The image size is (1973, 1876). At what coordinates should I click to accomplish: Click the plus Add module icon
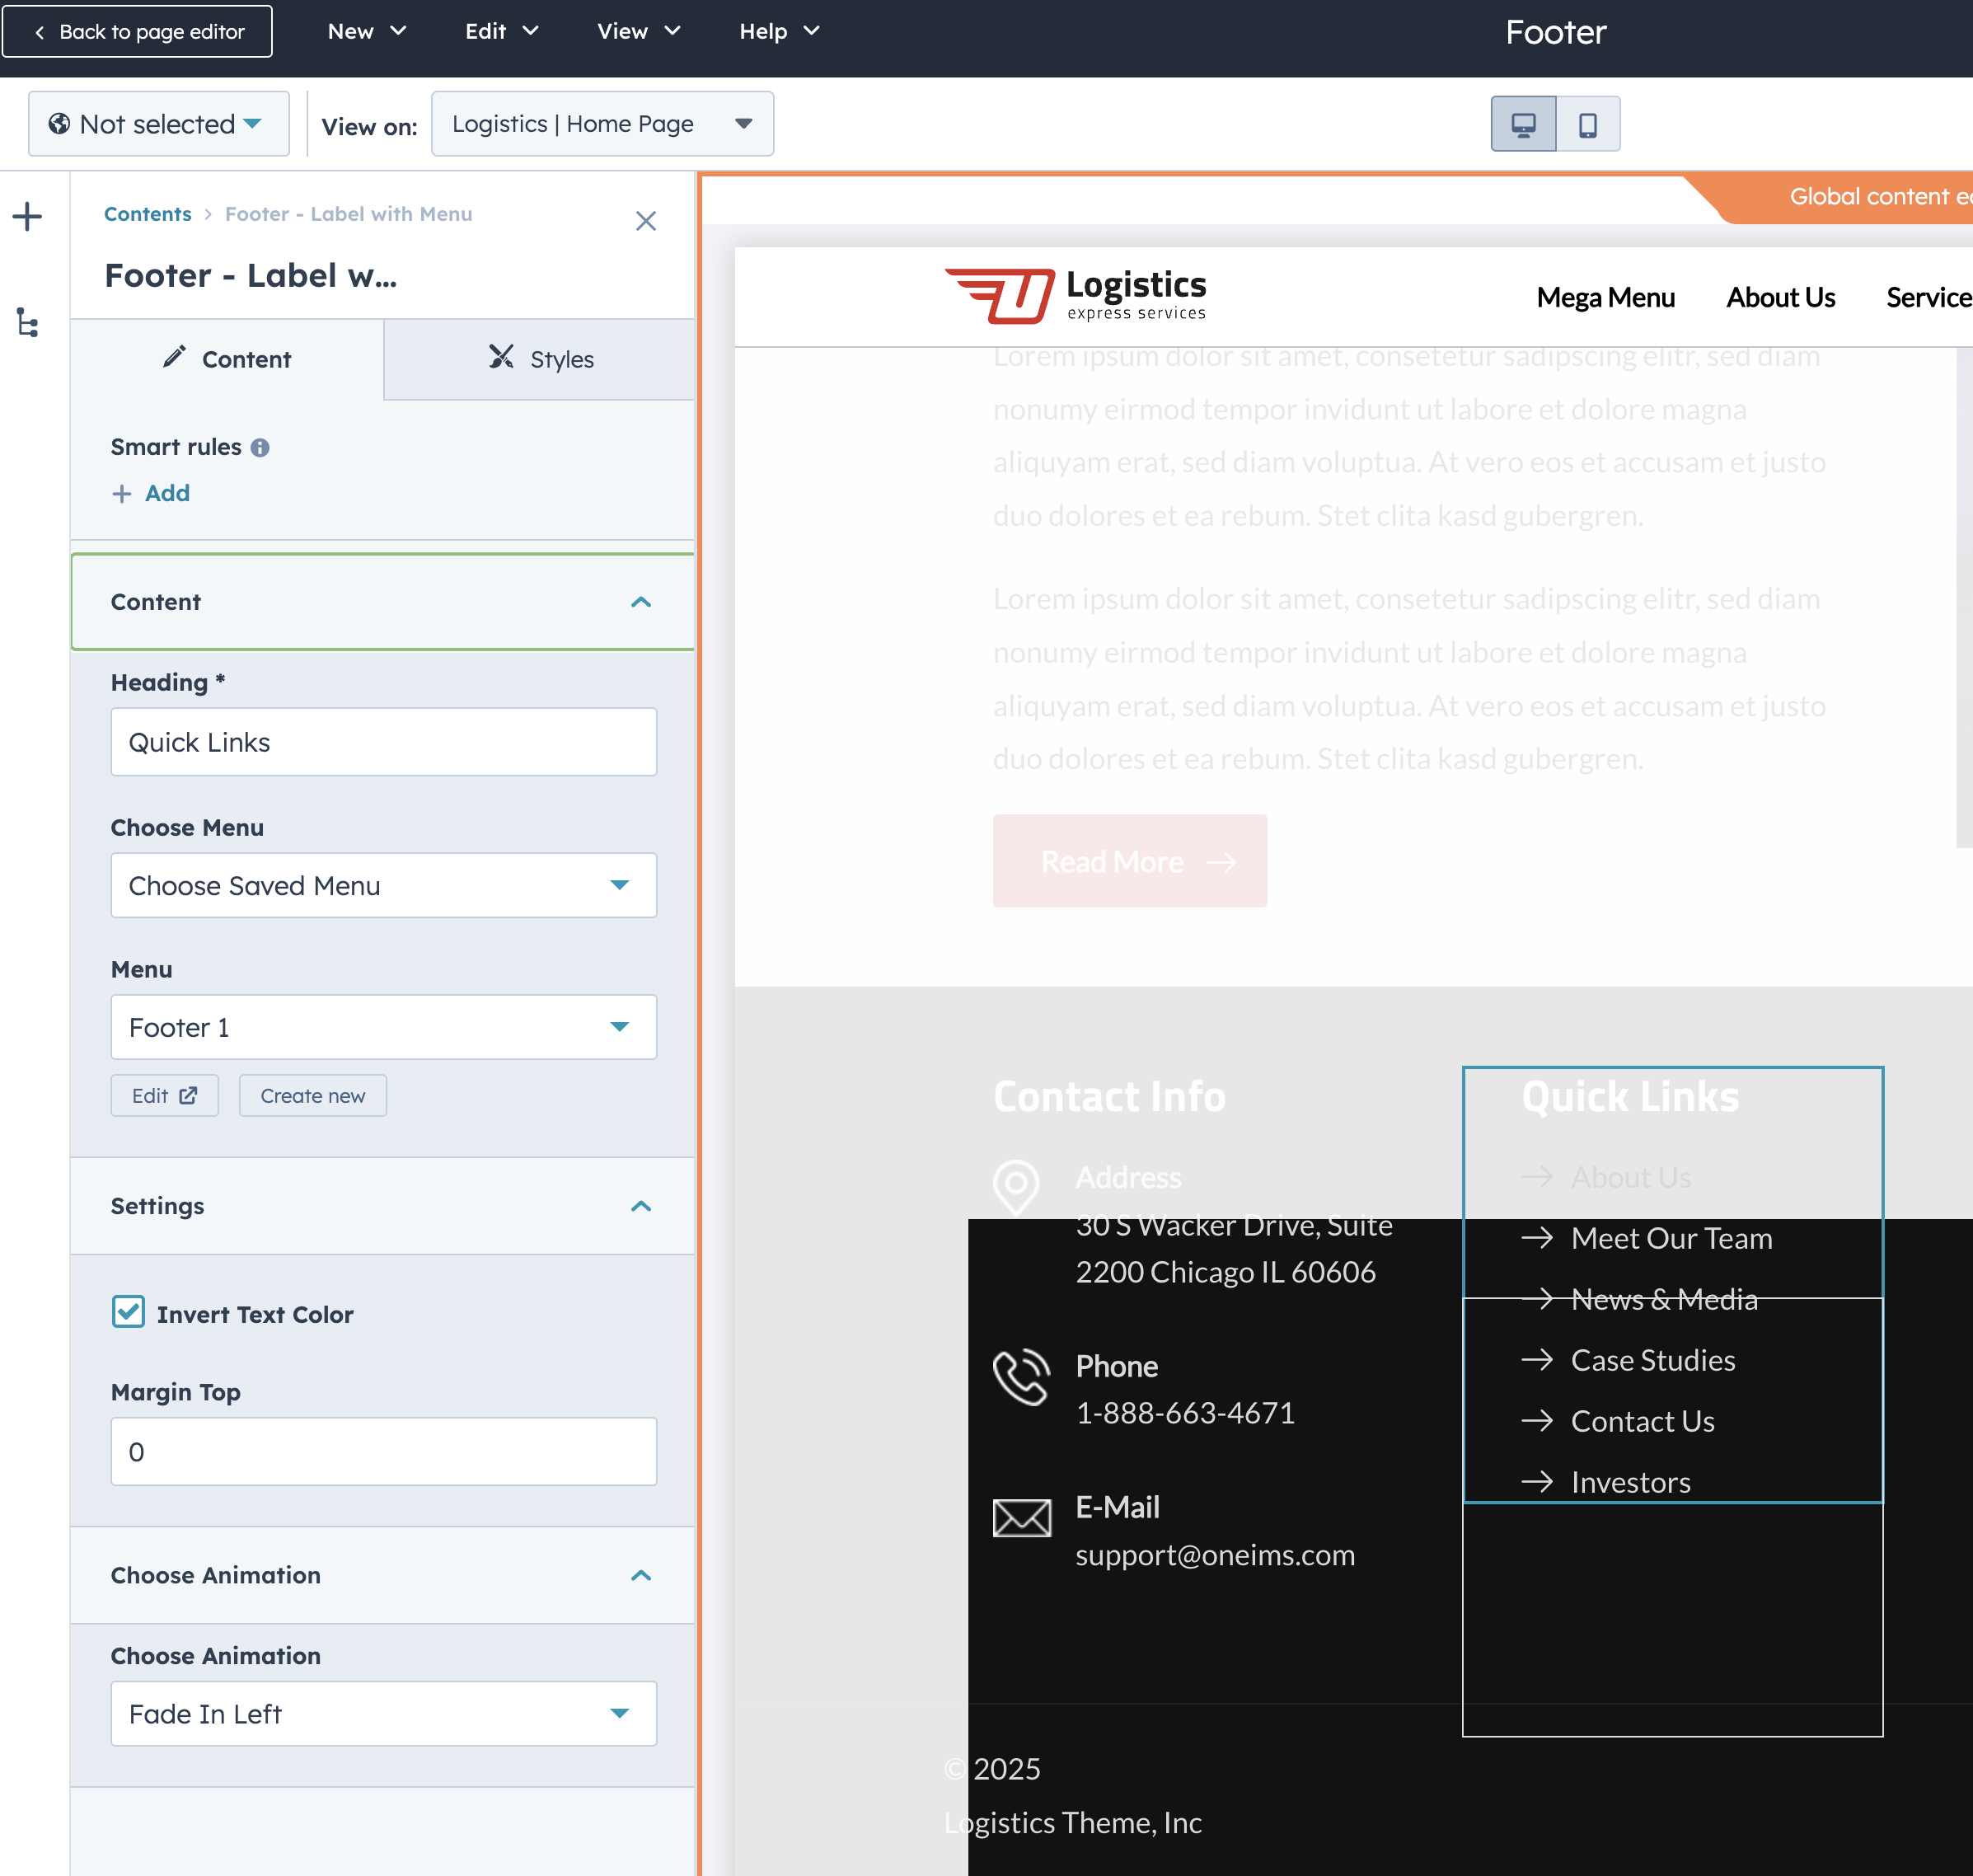27,217
